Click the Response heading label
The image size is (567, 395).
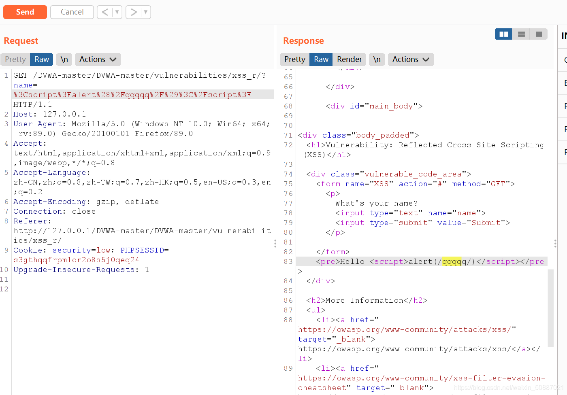click(303, 41)
